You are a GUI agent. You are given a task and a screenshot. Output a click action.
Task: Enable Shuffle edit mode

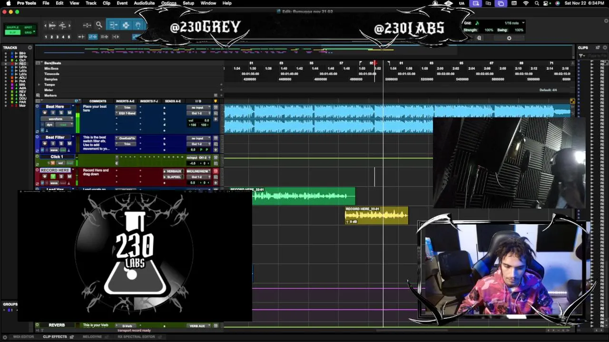tap(13, 28)
